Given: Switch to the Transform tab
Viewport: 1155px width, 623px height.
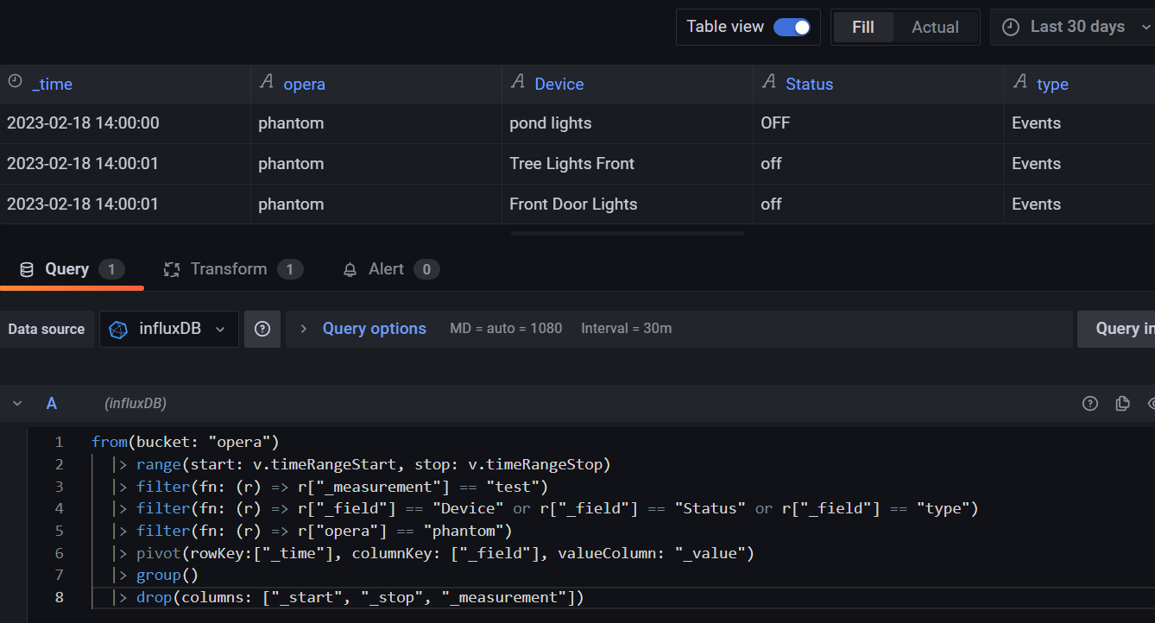Looking at the screenshot, I should click(x=228, y=269).
